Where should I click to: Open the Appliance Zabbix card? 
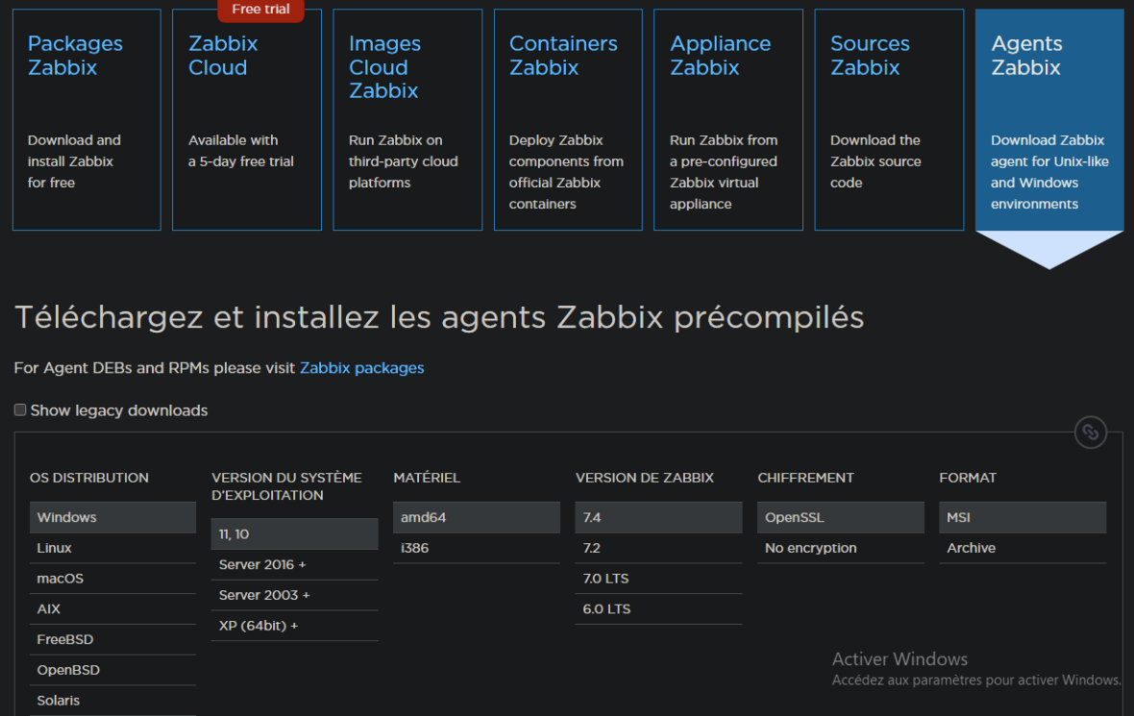click(x=727, y=120)
